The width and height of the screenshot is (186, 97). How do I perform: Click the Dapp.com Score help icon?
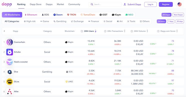click(158, 31)
